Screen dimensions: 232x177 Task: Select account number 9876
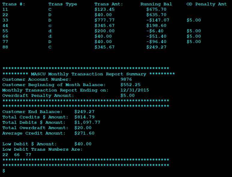click(126, 80)
